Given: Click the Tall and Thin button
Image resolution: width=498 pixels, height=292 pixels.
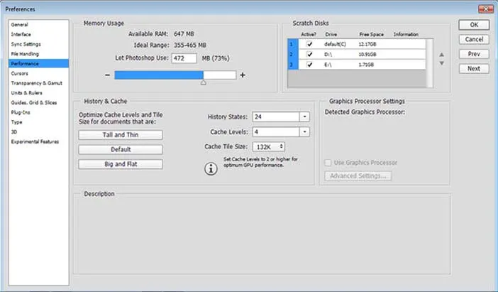Looking at the screenshot, I should pyautogui.click(x=121, y=135).
